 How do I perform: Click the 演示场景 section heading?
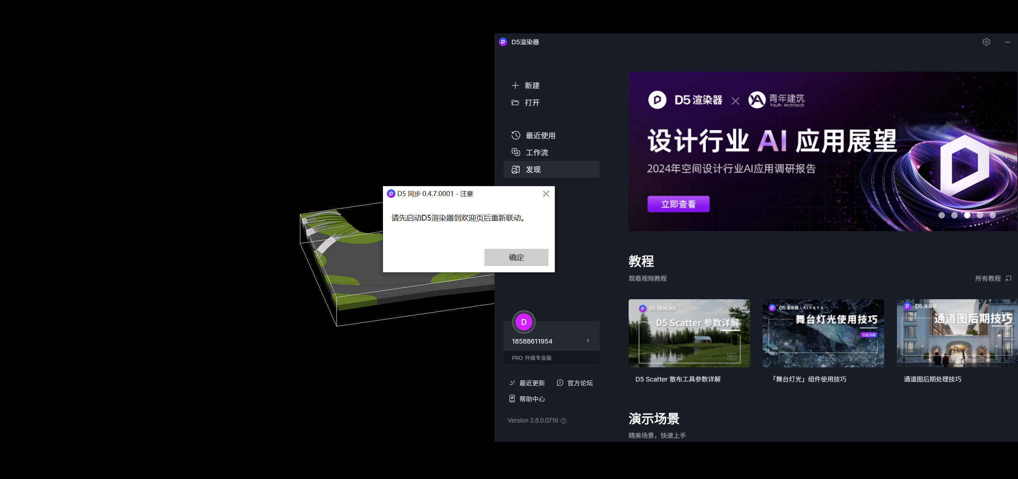pos(654,419)
